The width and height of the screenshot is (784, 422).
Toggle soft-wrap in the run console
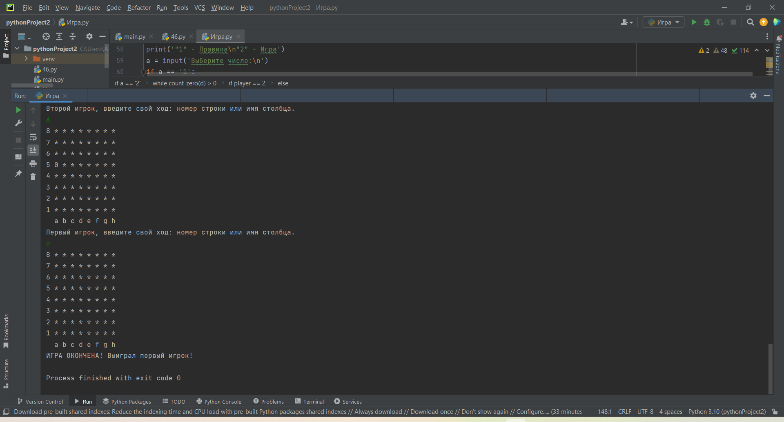click(x=33, y=137)
